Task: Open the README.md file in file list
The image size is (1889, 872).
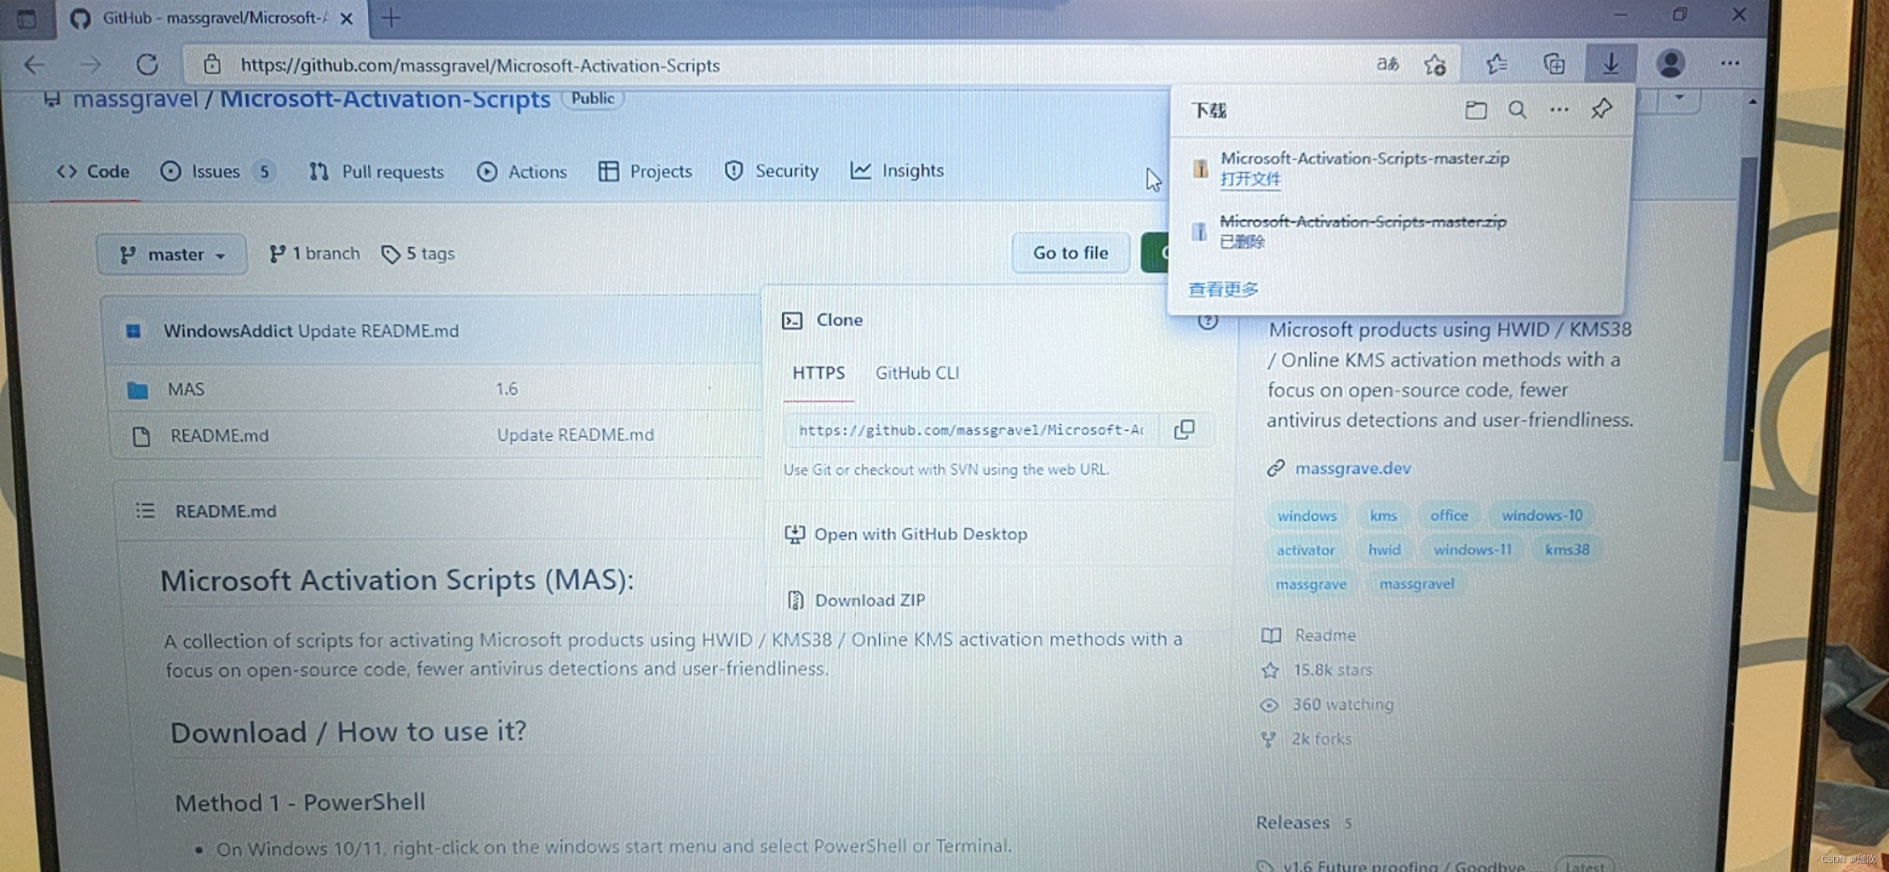Action: click(x=220, y=436)
